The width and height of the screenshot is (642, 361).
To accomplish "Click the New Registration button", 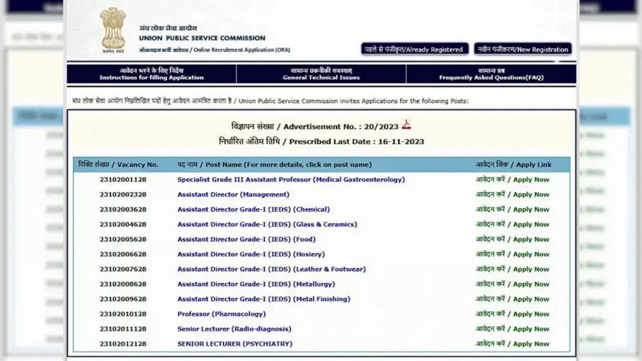I will (x=523, y=49).
